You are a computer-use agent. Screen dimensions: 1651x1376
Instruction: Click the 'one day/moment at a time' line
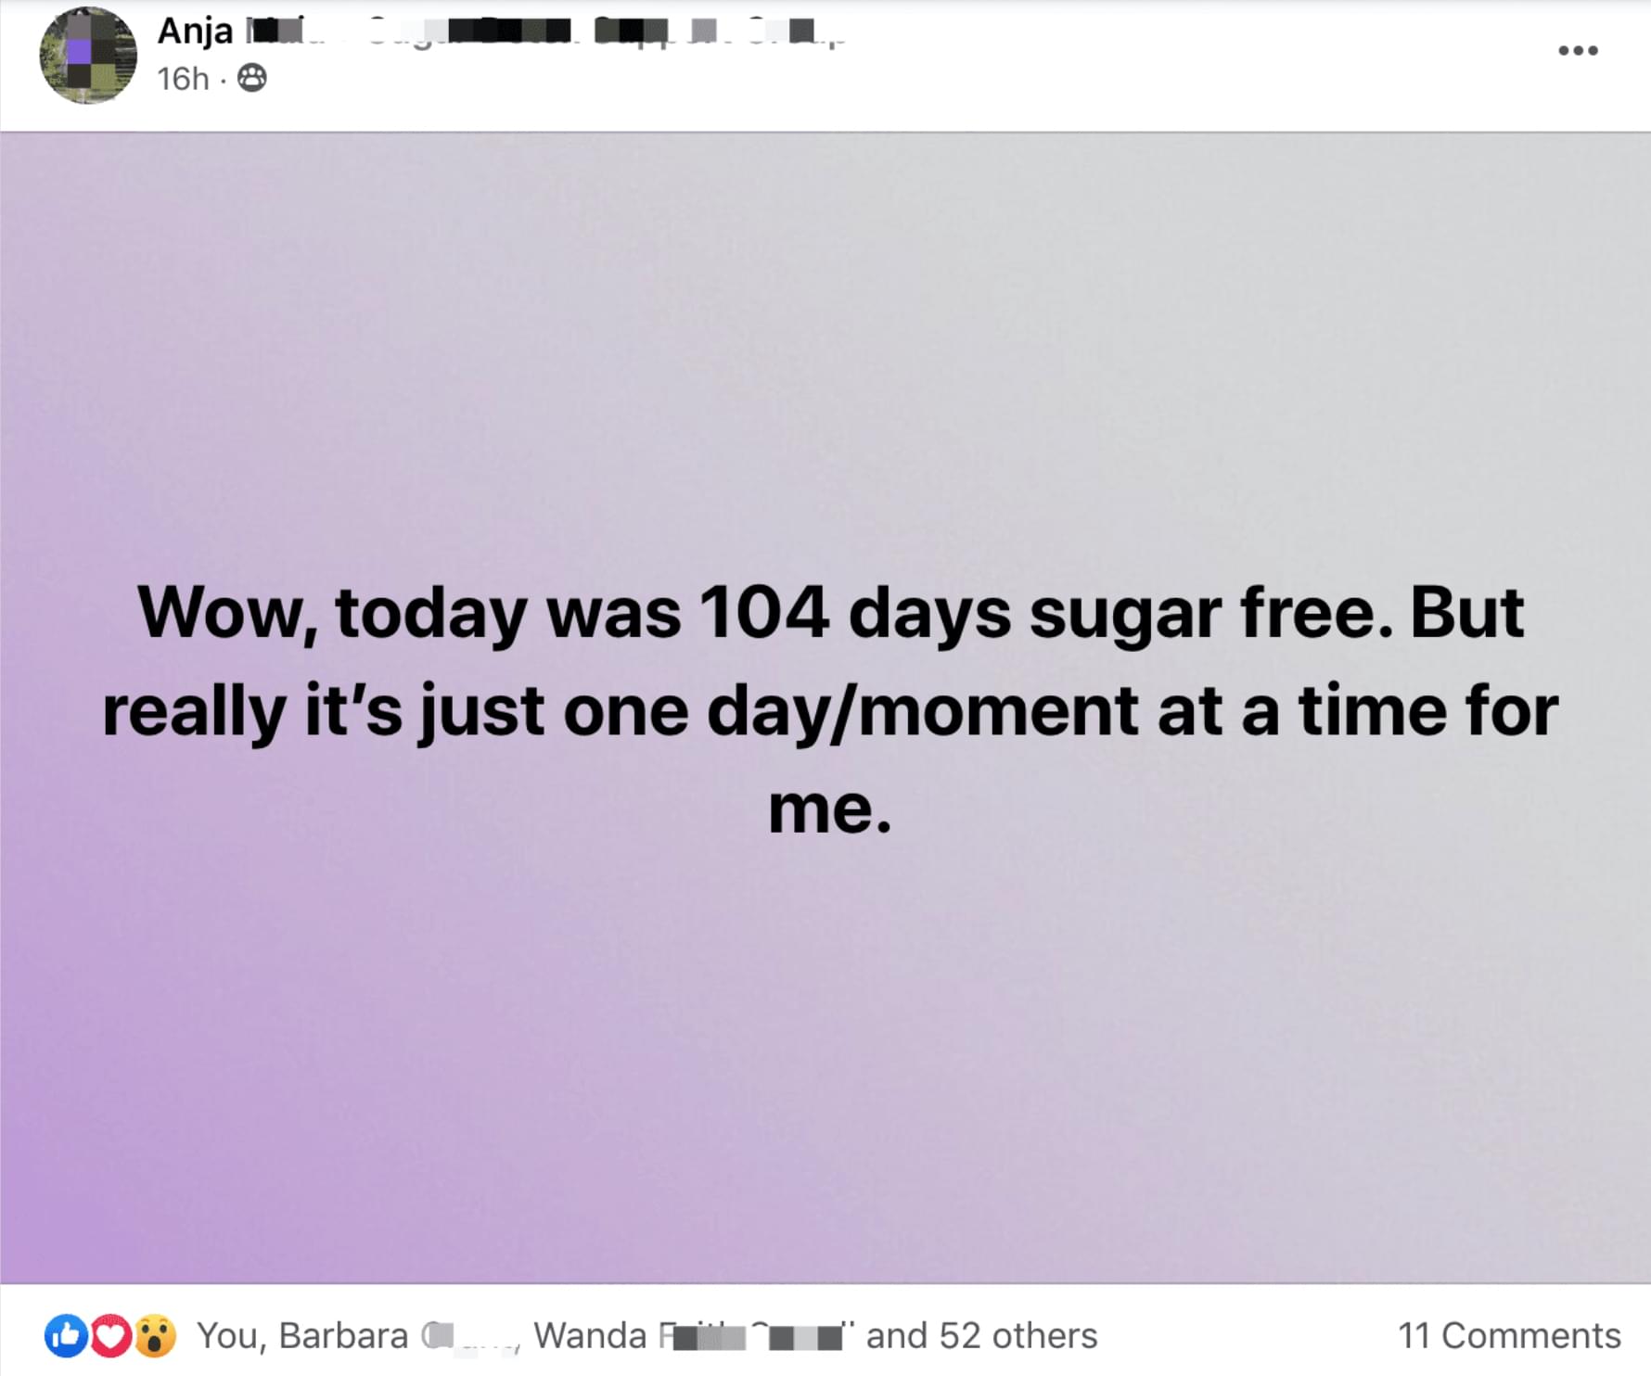coord(830,711)
